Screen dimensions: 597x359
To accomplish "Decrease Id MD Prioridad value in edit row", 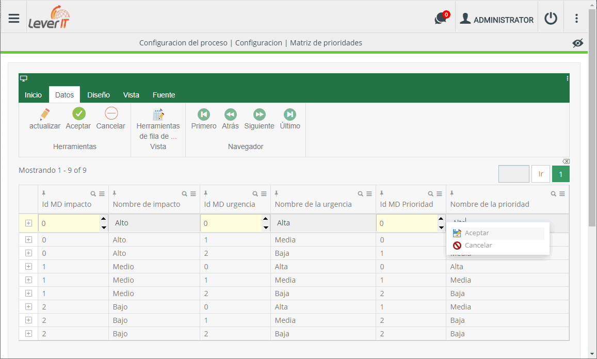I will (441, 227).
